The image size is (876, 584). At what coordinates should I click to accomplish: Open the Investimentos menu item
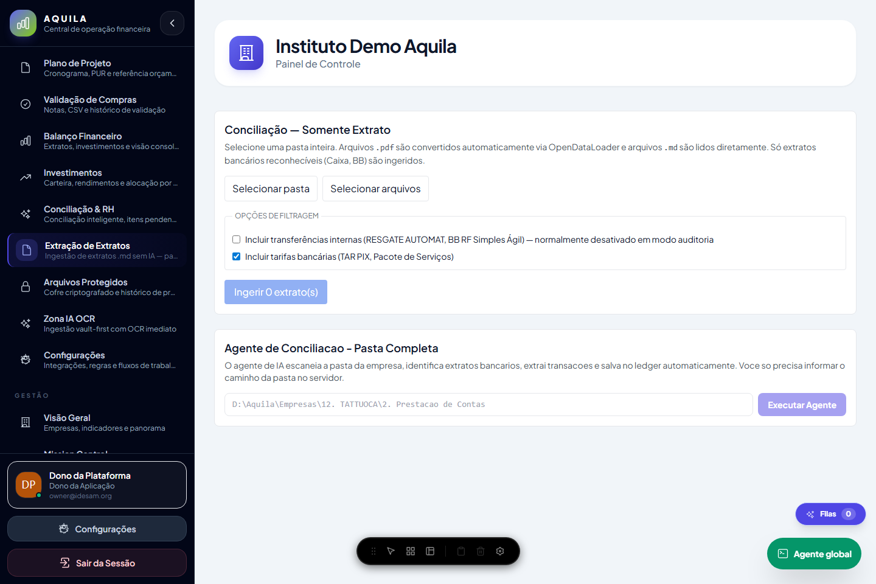(97, 177)
